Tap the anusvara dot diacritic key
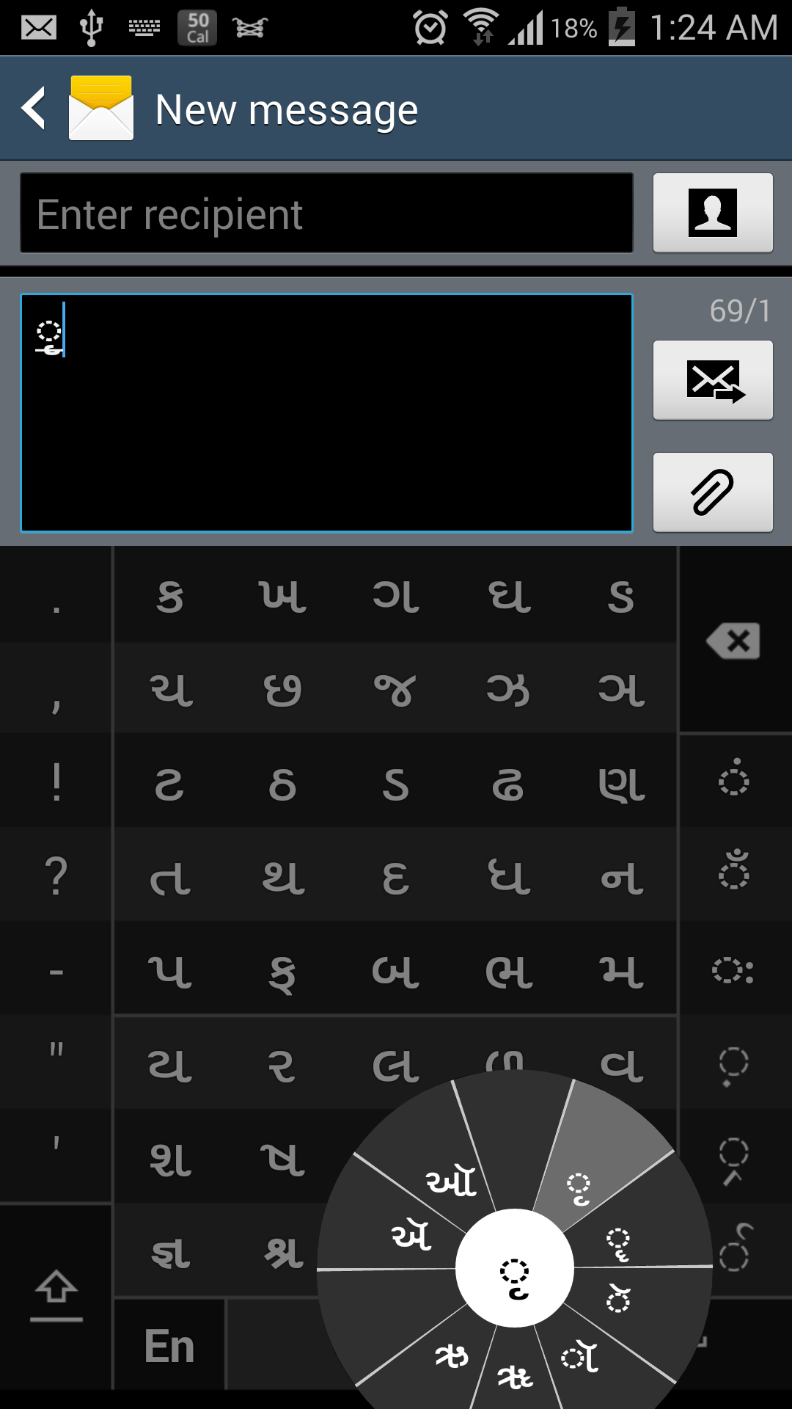This screenshot has width=792, height=1409. click(x=734, y=778)
